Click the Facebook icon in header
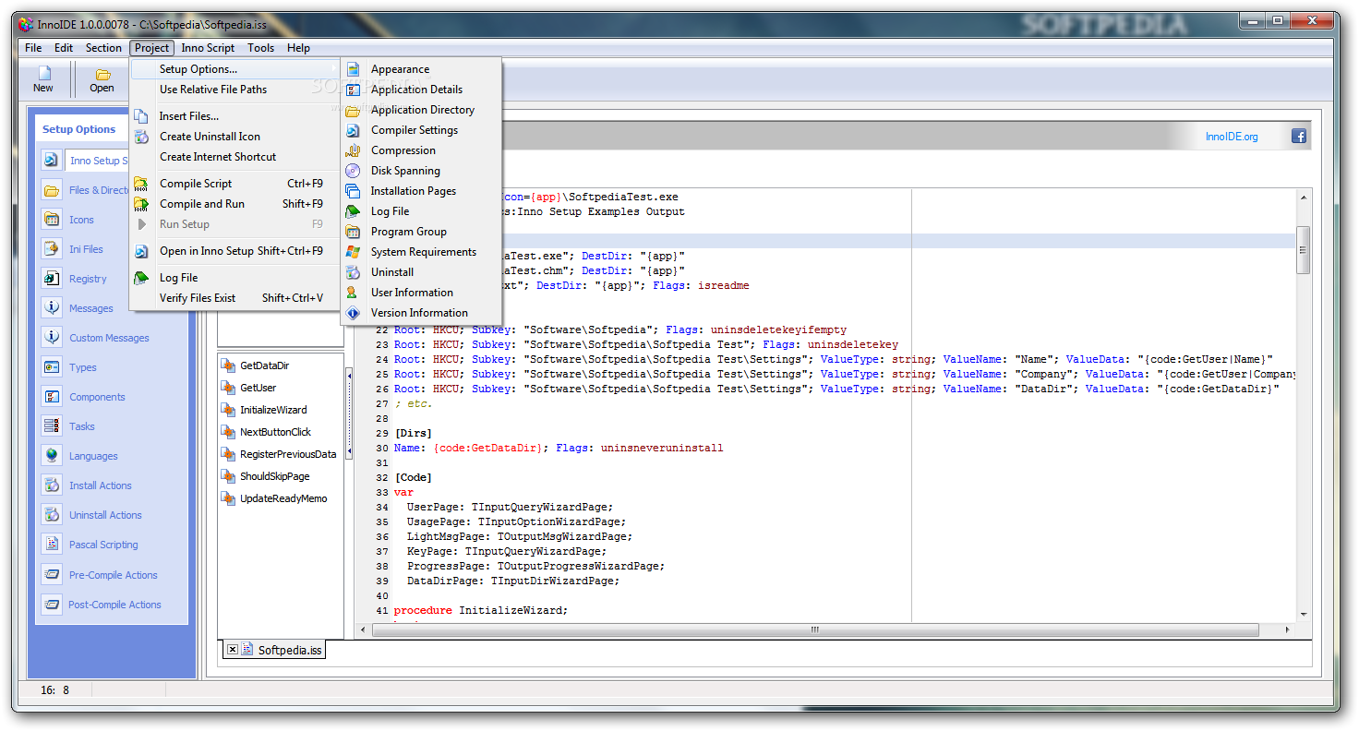 1299,137
